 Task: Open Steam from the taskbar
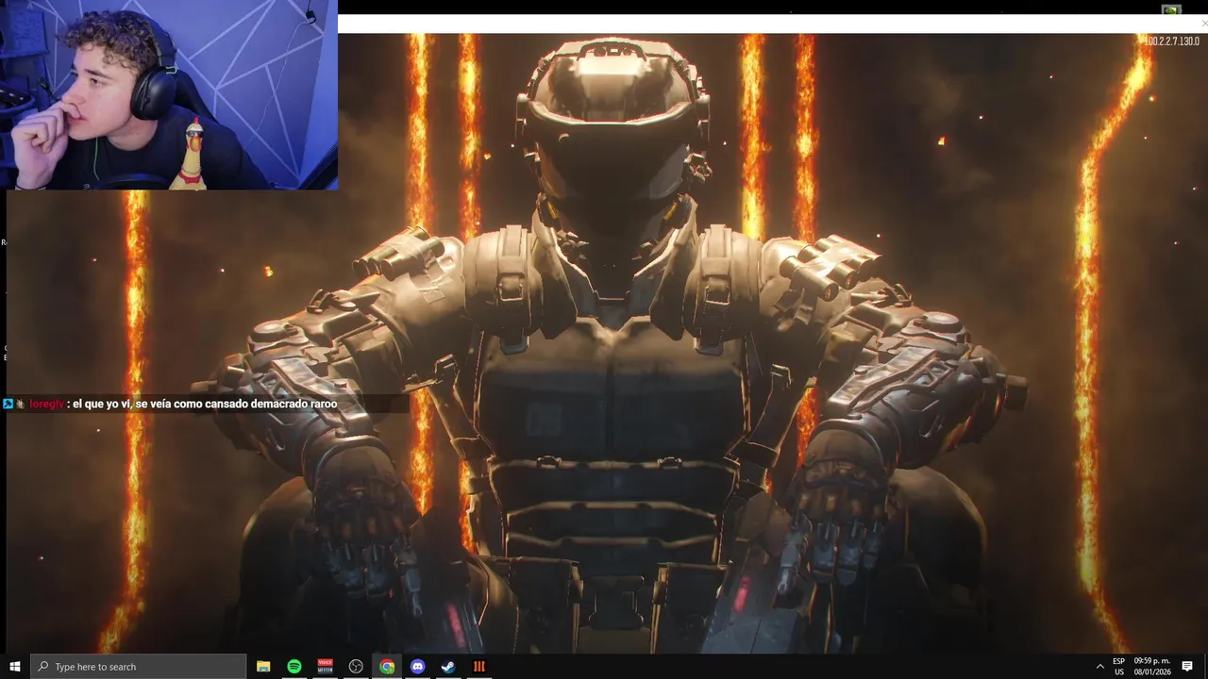point(448,667)
